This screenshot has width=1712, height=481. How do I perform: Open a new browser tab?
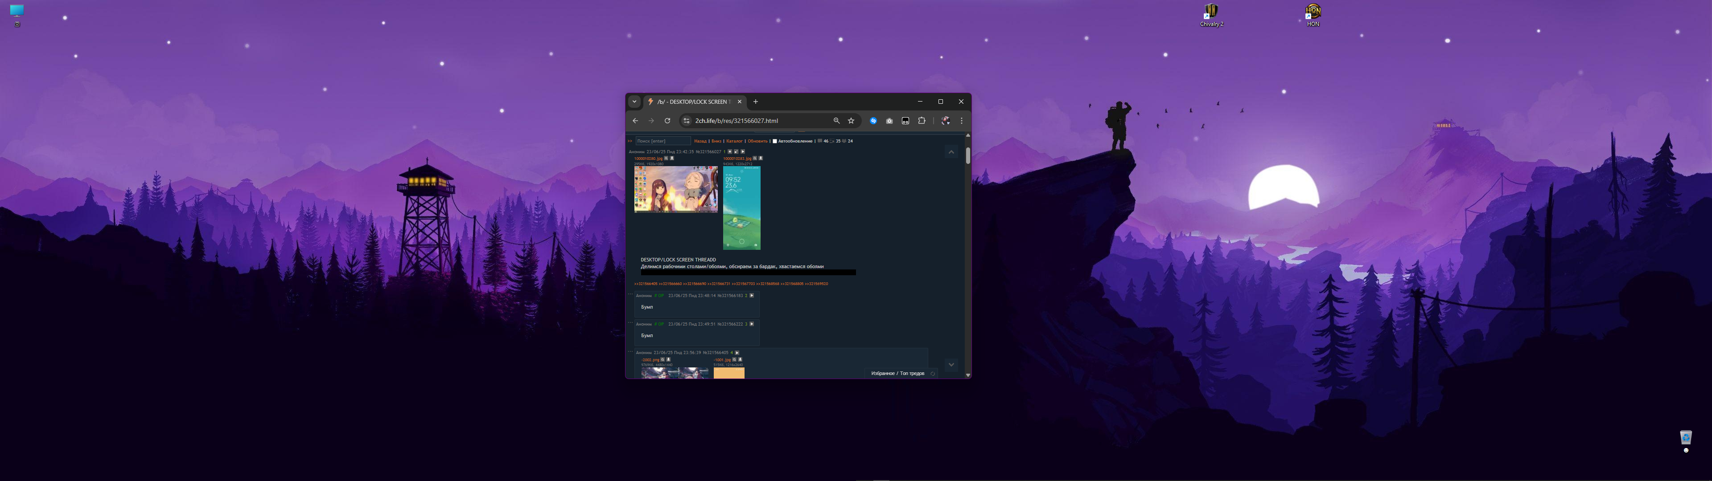click(x=755, y=102)
